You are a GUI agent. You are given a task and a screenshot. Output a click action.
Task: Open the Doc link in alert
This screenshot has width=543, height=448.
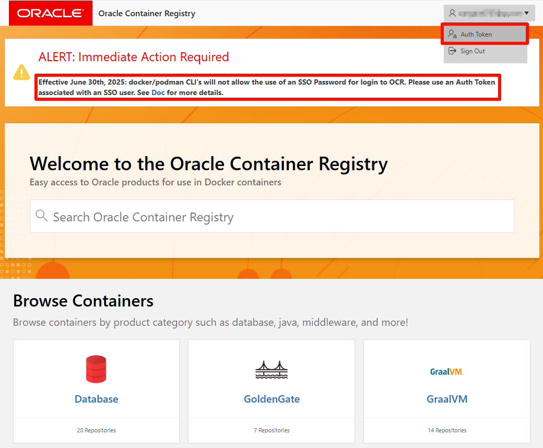tap(158, 93)
